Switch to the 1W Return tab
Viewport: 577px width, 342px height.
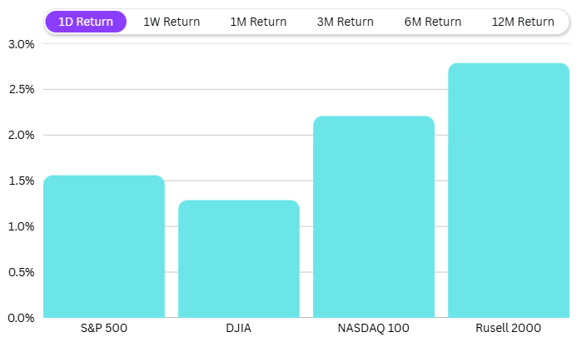click(172, 22)
